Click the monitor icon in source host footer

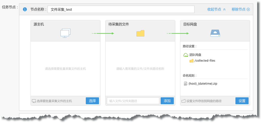pos(34,101)
